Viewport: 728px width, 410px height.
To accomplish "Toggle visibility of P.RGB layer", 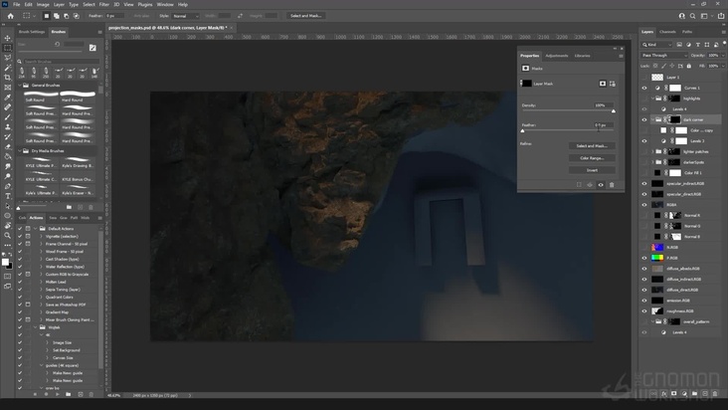I will pos(644,258).
